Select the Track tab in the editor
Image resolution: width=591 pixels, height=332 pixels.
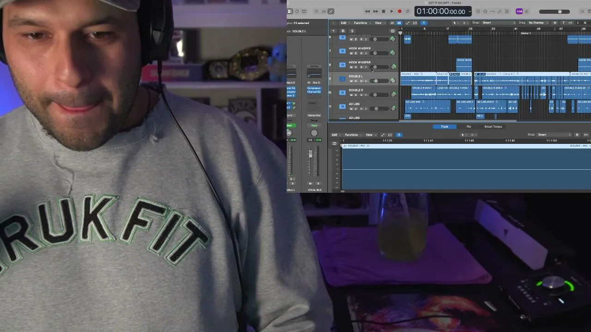pyautogui.click(x=444, y=127)
